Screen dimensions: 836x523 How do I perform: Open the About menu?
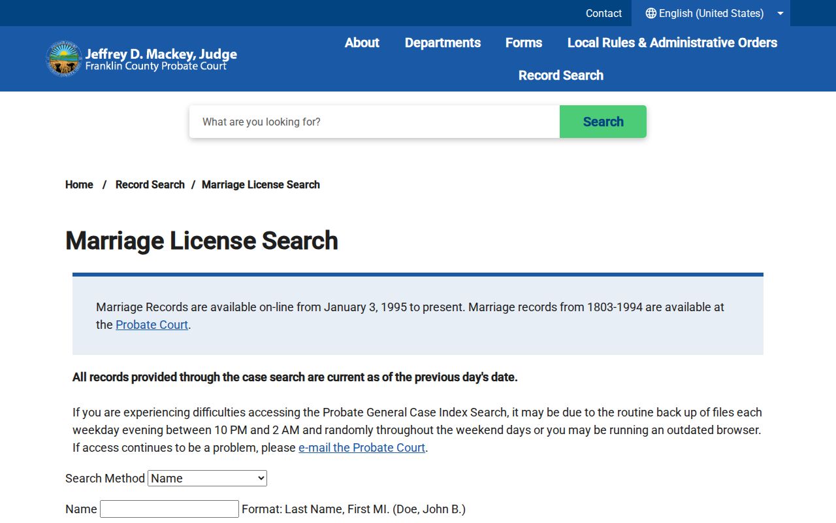tap(362, 42)
